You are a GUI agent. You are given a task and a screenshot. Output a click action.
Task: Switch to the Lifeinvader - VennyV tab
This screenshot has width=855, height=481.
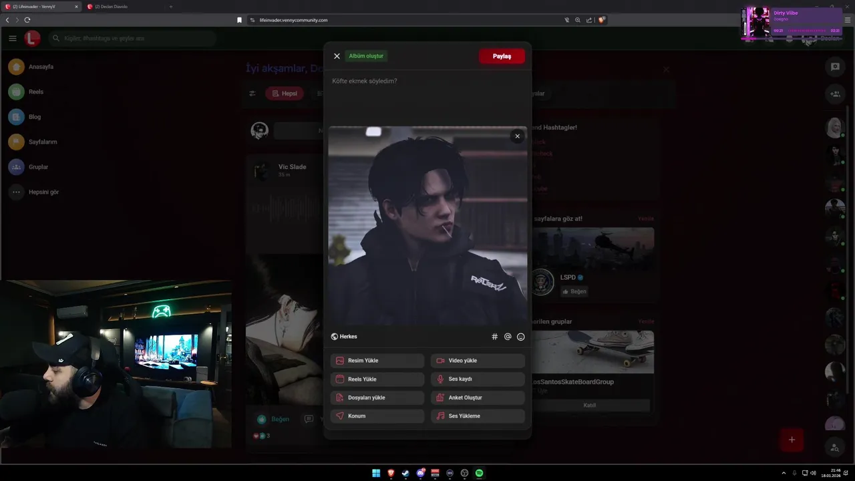click(40, 7)
